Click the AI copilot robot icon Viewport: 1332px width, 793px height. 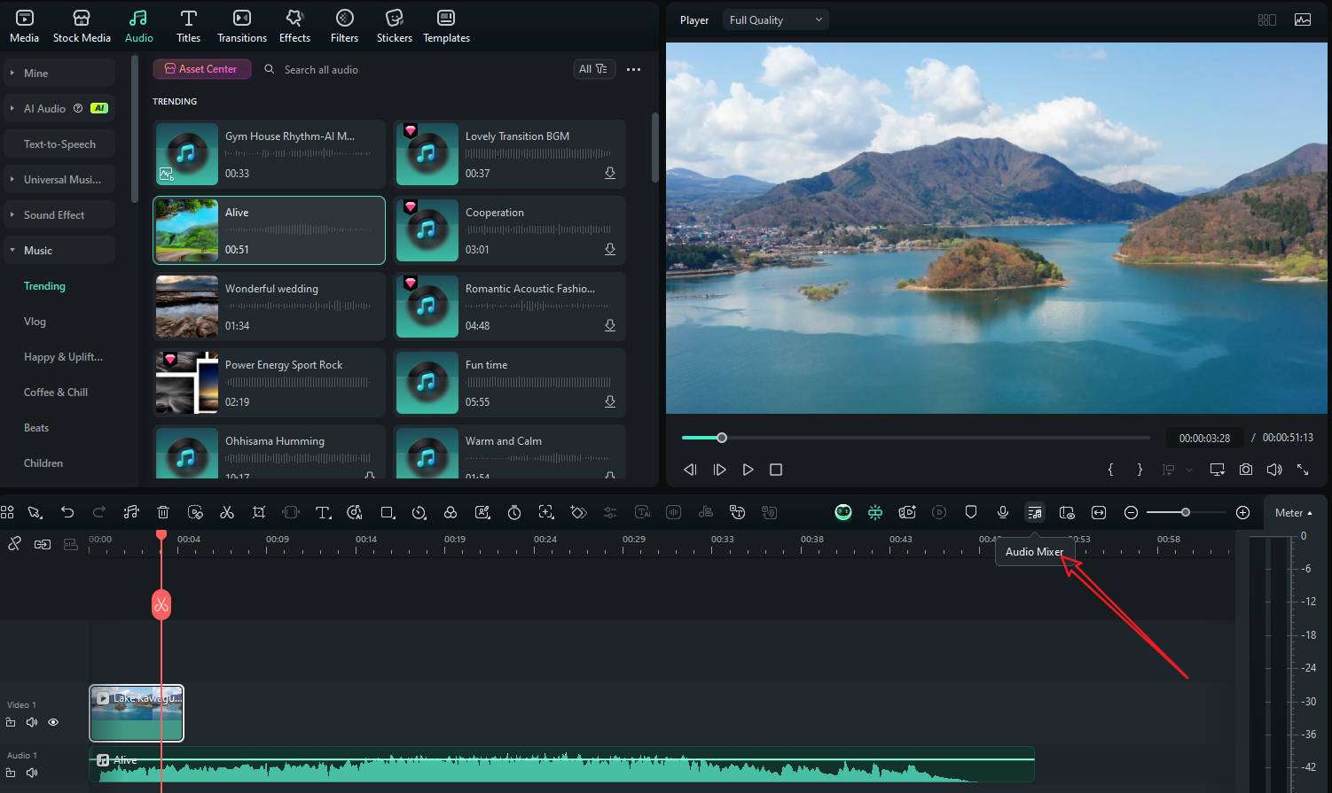[843, 512]
